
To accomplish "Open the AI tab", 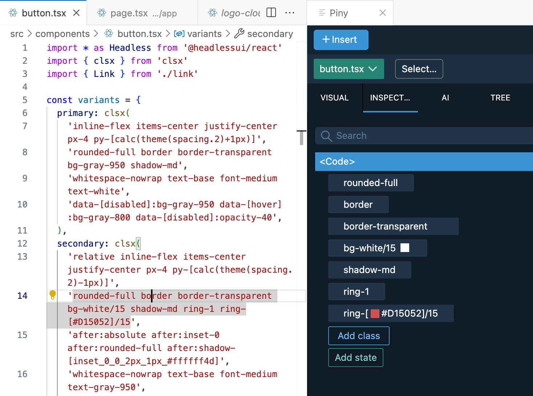I will click(x=445, y=98).
